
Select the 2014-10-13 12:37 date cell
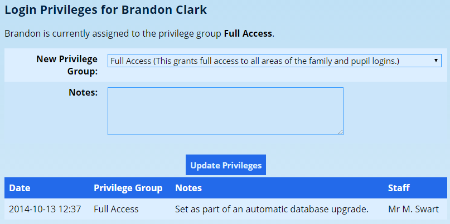[x=45, y=209]
